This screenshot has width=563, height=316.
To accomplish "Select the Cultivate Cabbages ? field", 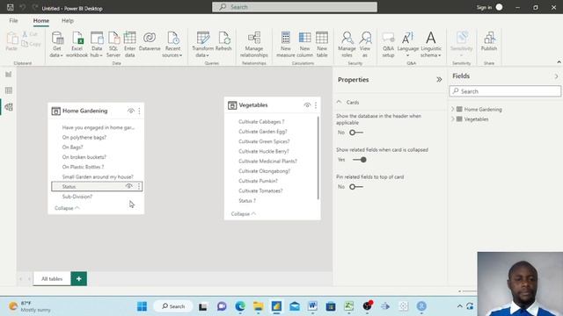I will point(261,121).
